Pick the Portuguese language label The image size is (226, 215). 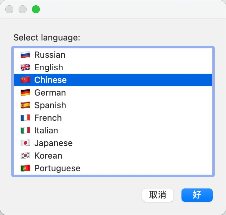tap(57, 168)
